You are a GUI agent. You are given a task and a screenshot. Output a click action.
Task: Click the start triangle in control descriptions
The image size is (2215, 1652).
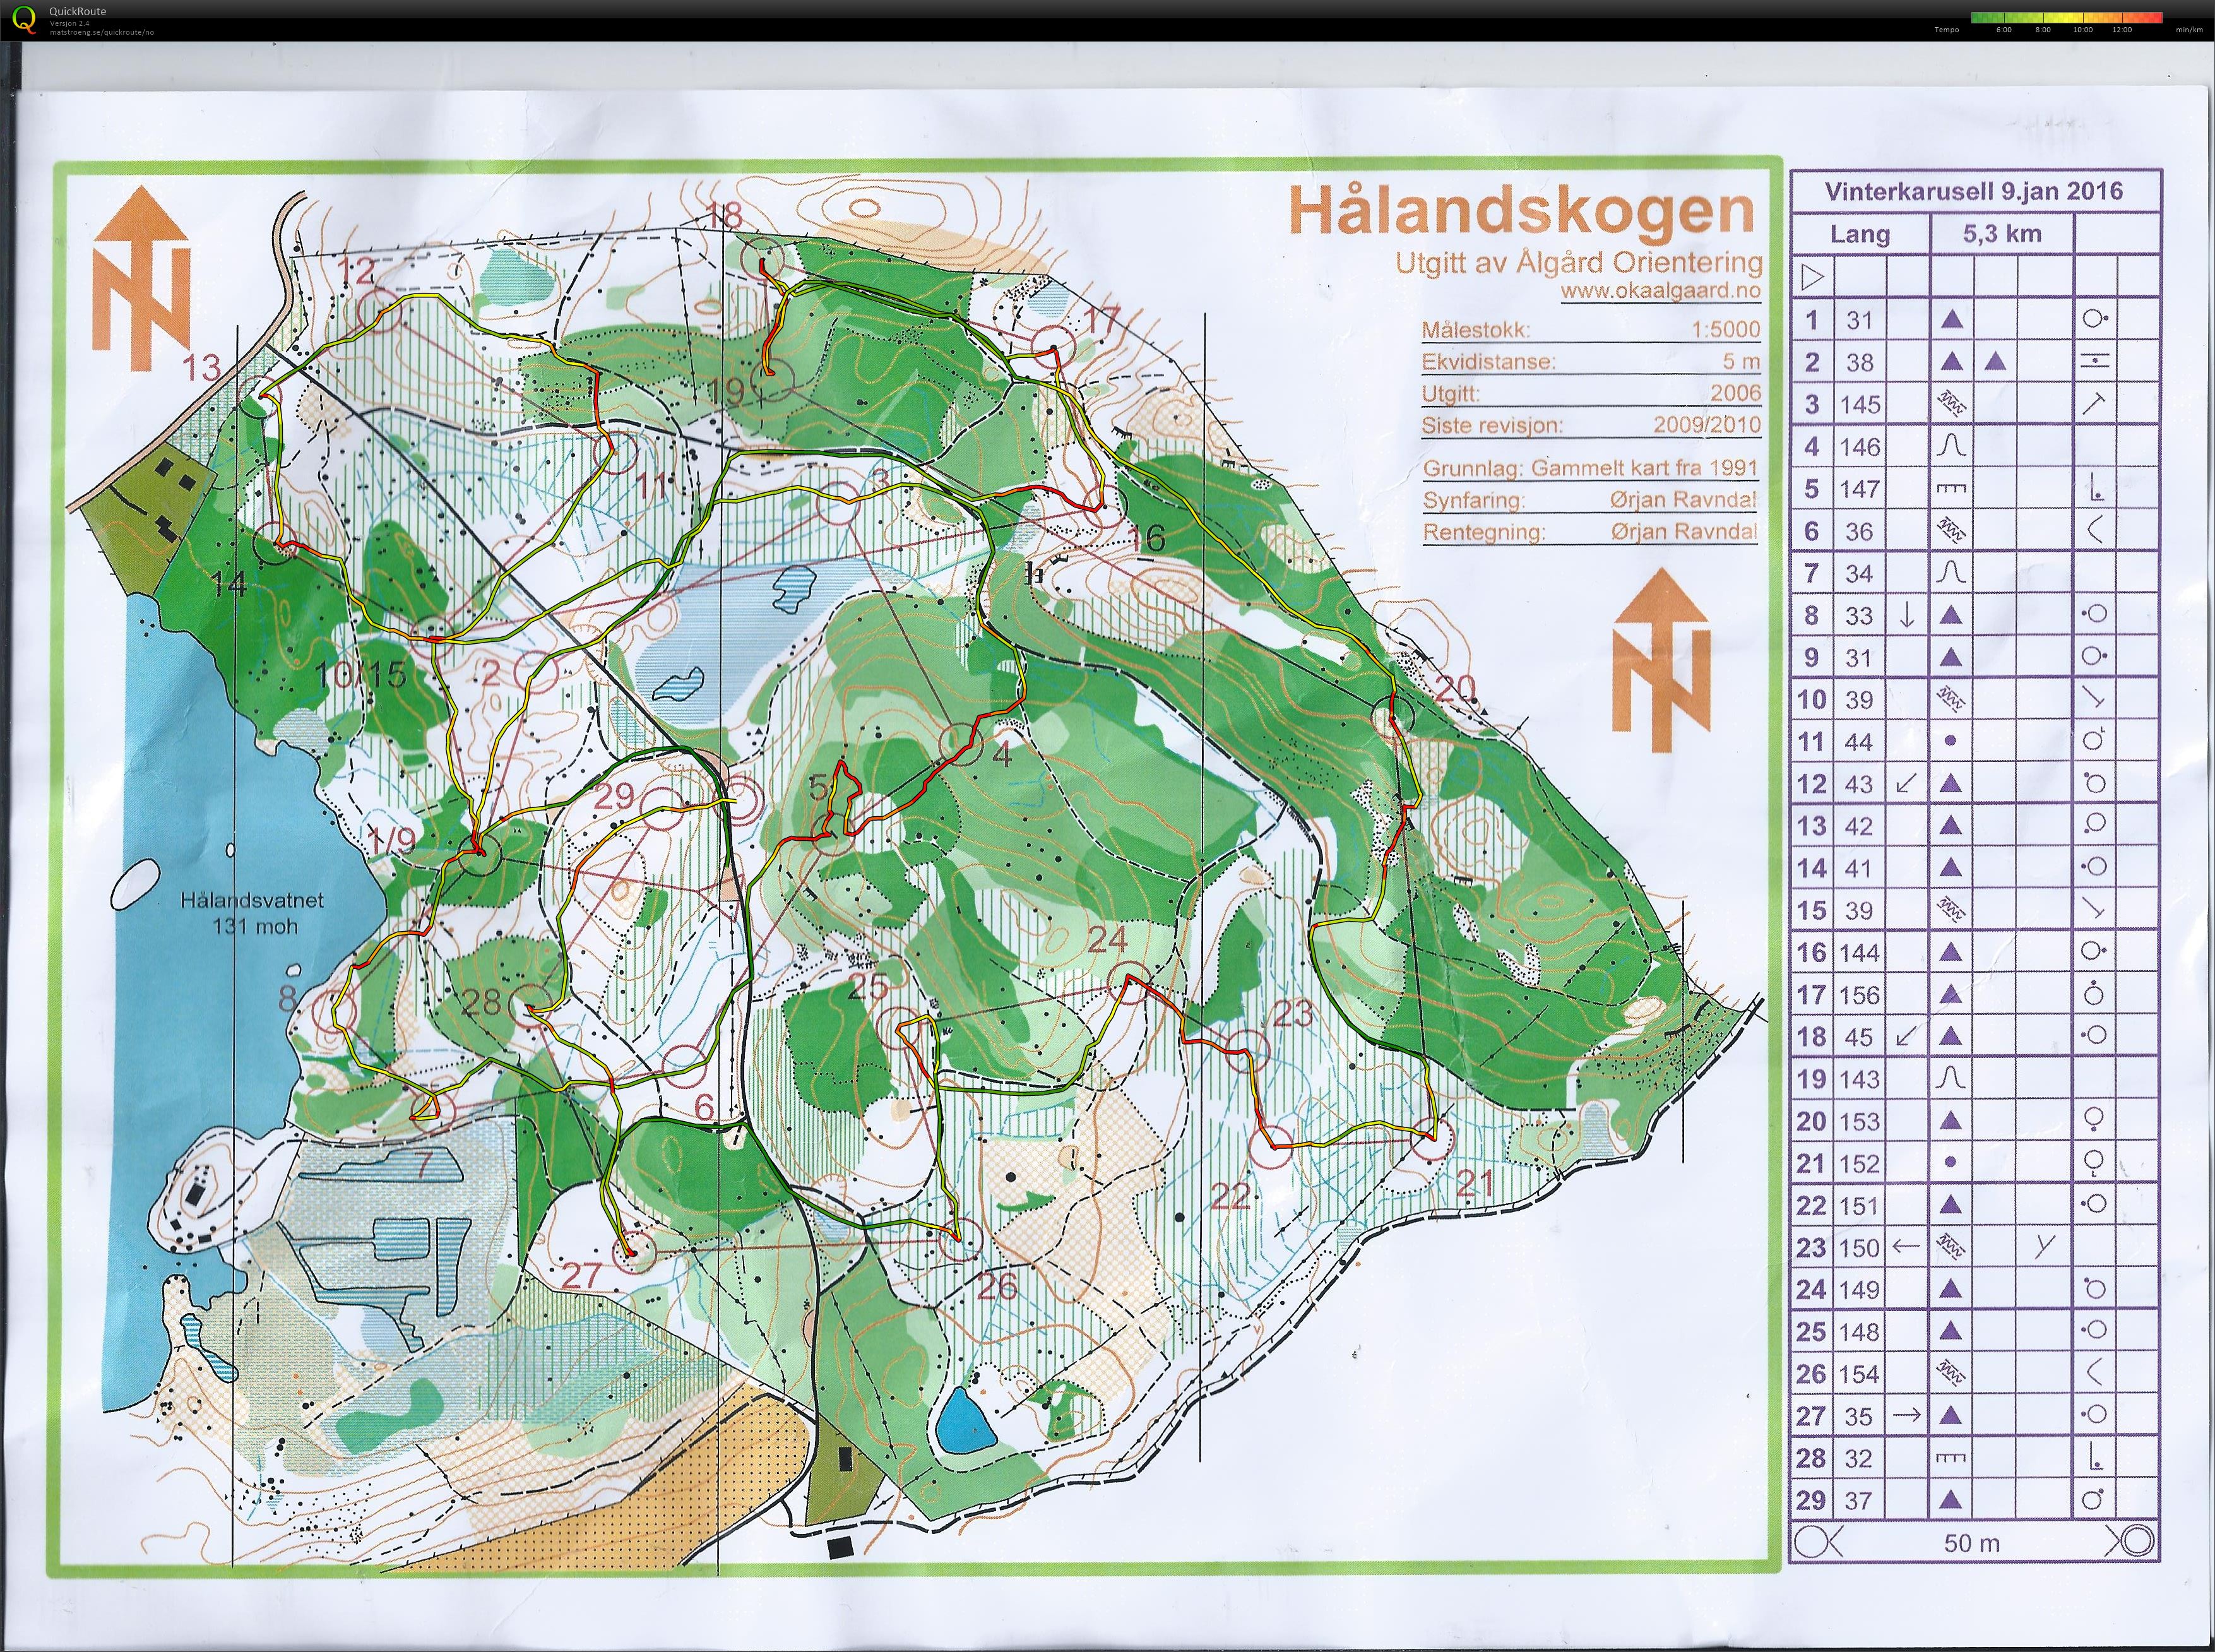1812,277
